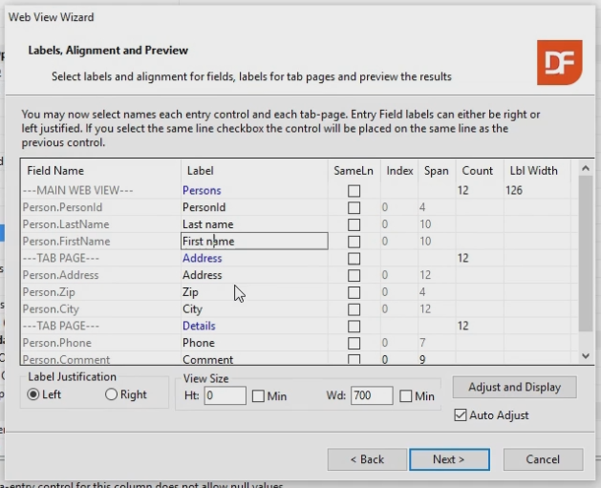Click the Adjust and Display button
The width and height of the screenshot is (601, 488).
point(514,387)
